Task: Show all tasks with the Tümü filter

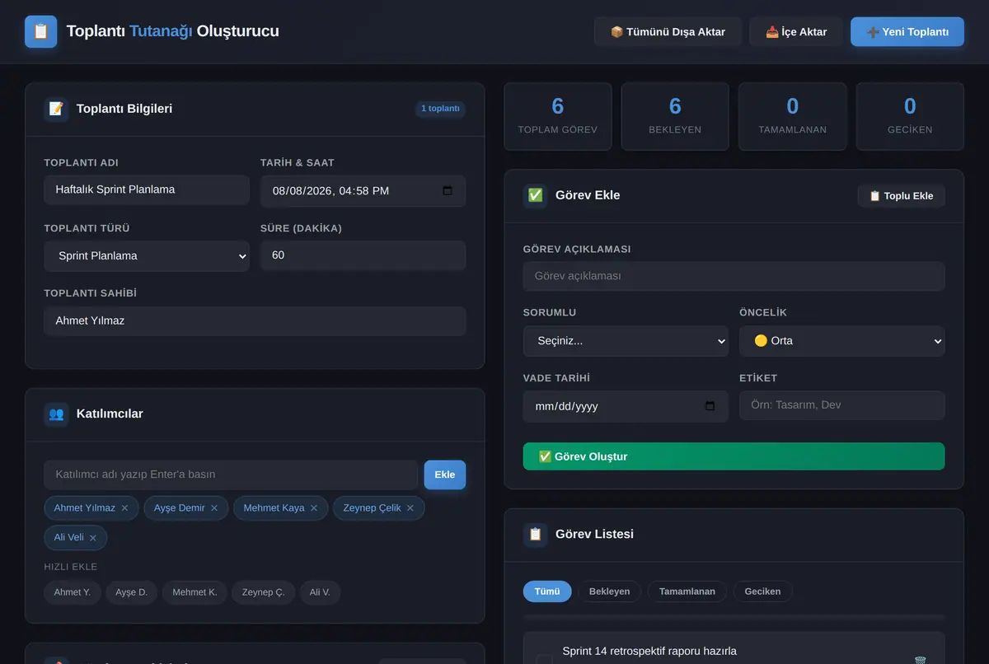Action: click(547, 592)
